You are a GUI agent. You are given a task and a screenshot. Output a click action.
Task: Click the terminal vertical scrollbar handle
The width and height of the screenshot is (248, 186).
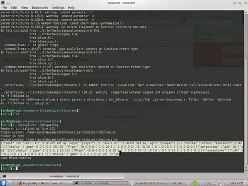coord(246,112)
